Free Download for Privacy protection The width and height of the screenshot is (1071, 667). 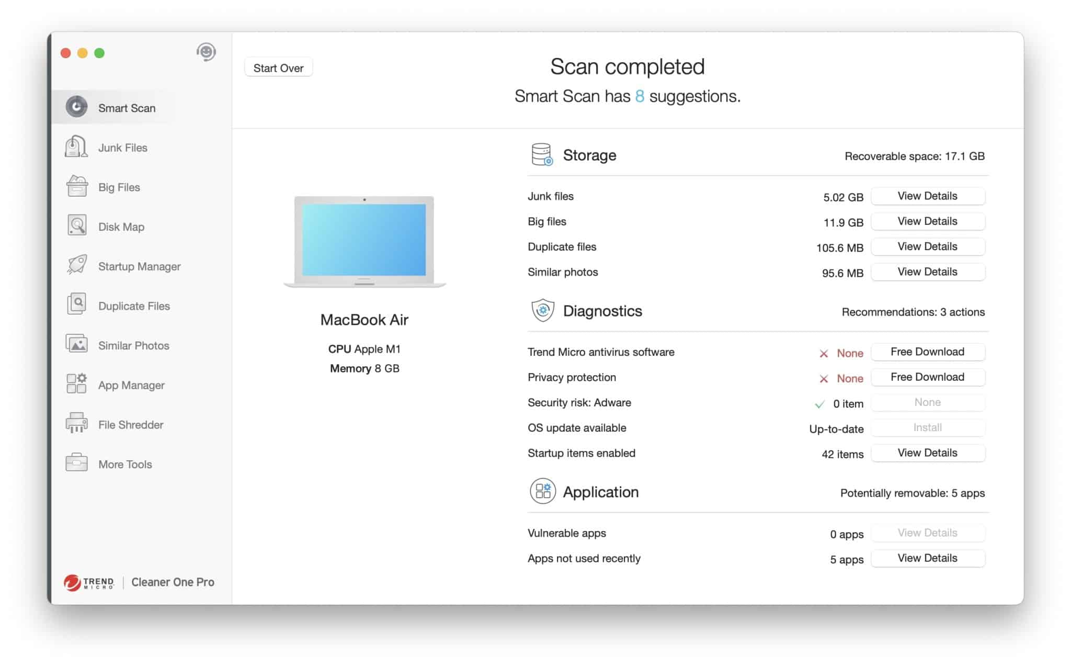click(x=928, y=377)
